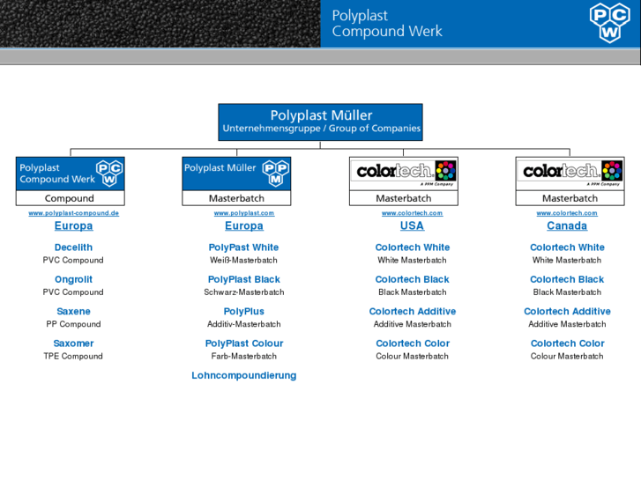641x480 pixels.
Task: Click the Polyplast Müller group box
Action: [x=320, y=122]
